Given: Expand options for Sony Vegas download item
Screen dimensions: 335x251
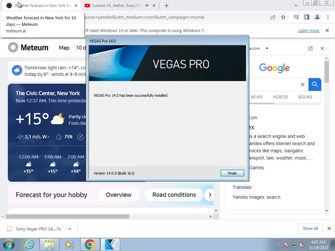Looking at the screenshot, I should [70, 229].
